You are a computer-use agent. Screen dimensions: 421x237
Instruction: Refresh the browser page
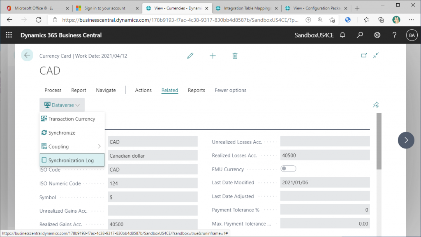click(39, 20)
